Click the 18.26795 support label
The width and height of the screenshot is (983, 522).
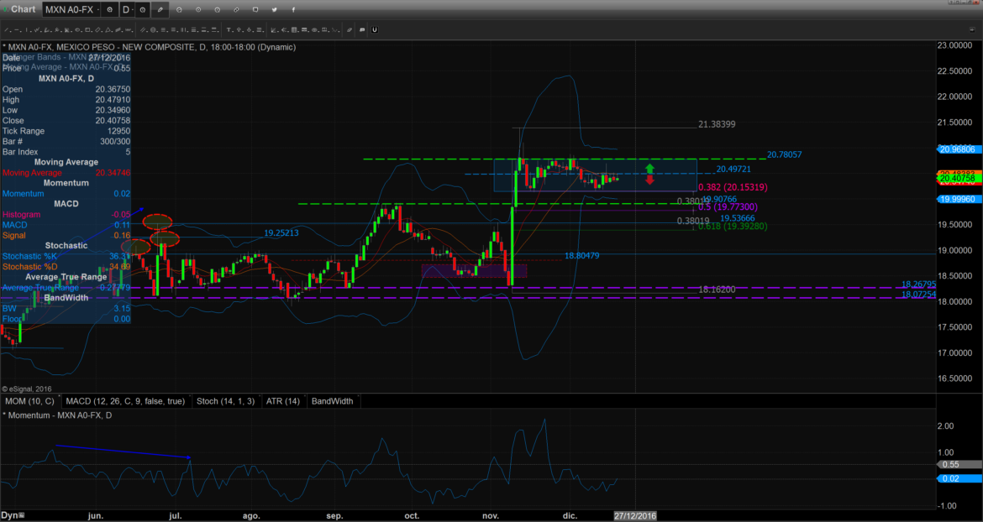(x=918, y=284)
